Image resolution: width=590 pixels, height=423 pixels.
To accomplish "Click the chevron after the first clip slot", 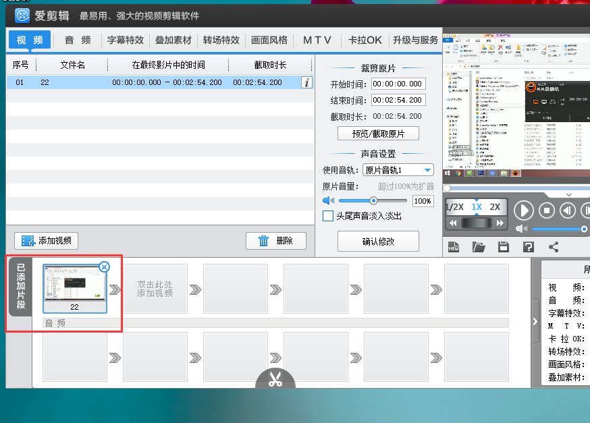I will tap(113, 289).
